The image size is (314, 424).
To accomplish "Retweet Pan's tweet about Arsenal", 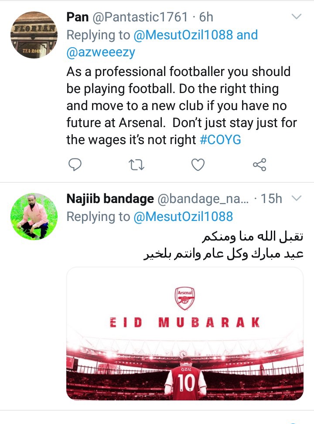I will 137,165.
